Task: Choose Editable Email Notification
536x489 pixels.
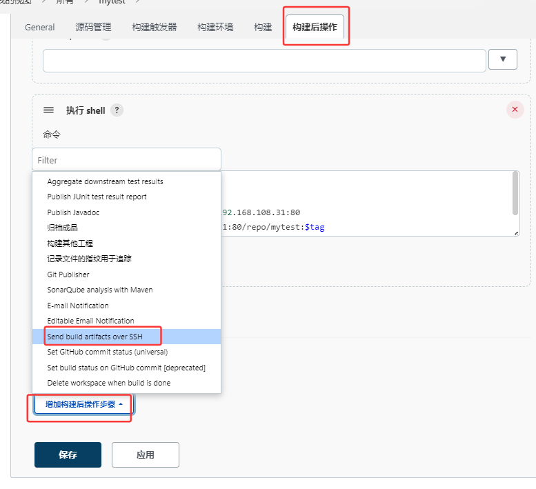Action: tap(126, 321)
